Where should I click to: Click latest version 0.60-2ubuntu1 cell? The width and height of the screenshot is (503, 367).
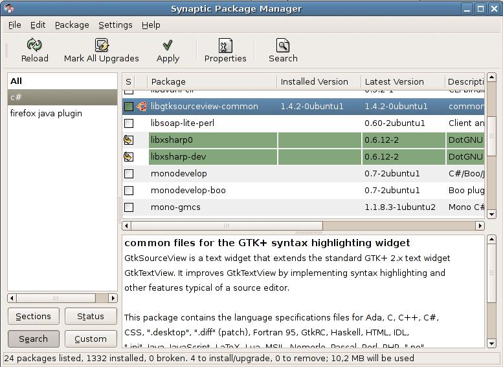point(395,123)
